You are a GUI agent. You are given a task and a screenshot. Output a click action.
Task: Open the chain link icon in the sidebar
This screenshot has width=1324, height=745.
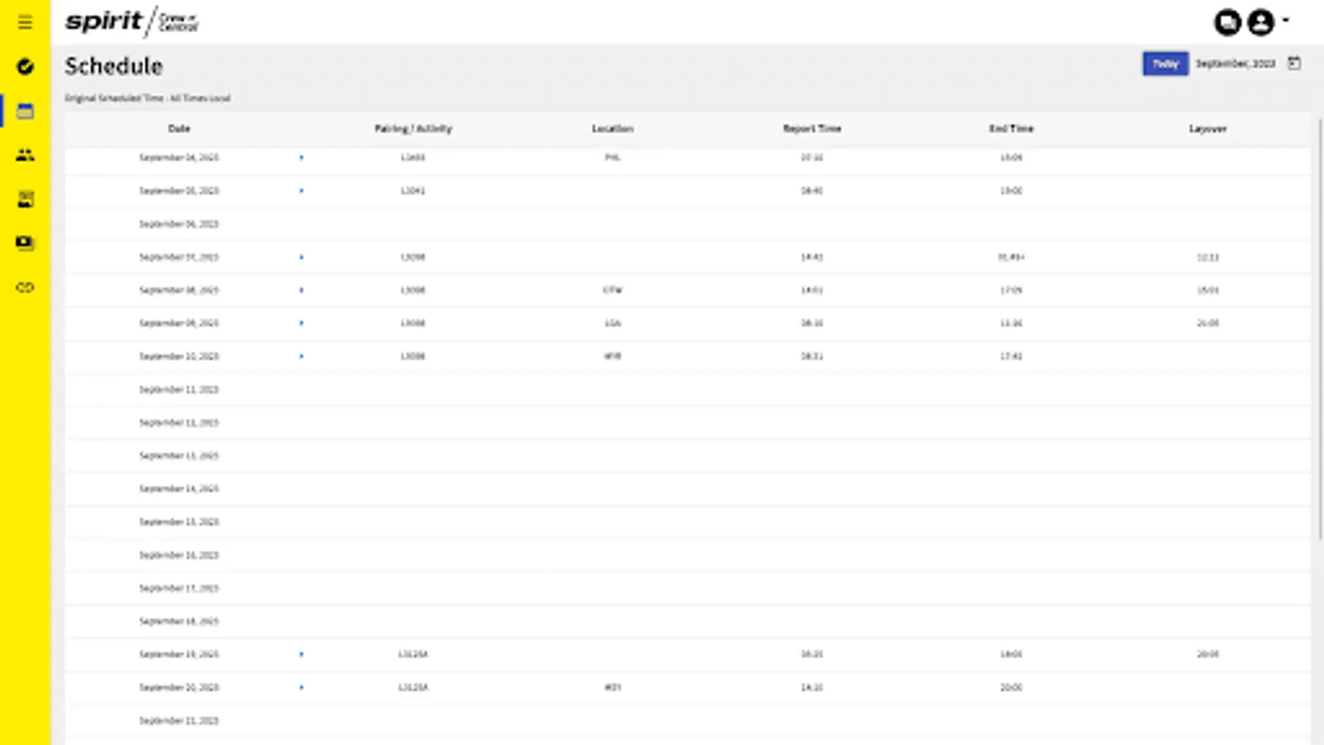(x=25, y=287)
